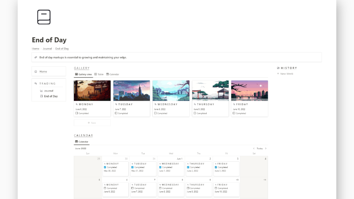
Task: Click the Trading section icon in sidebar
Action: pos(36,83)
